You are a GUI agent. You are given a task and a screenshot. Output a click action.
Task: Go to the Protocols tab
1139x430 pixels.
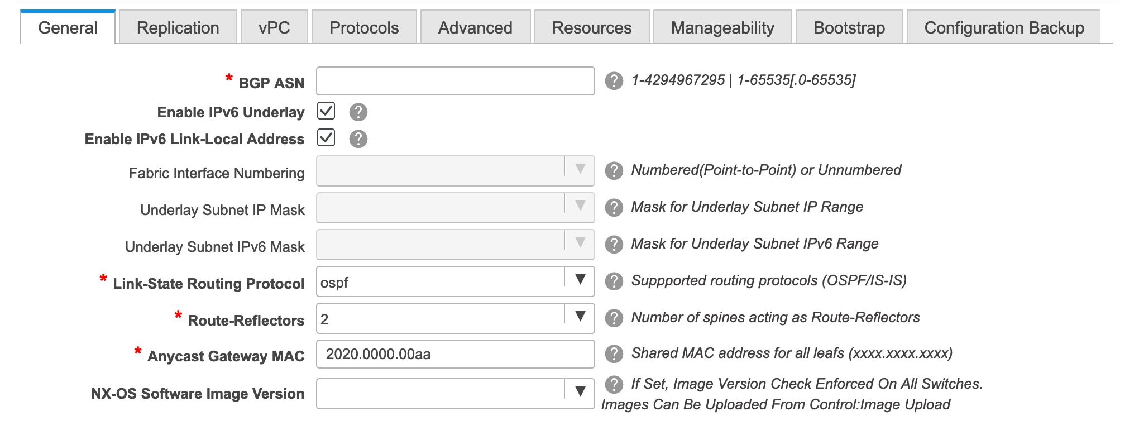(364, 27)
